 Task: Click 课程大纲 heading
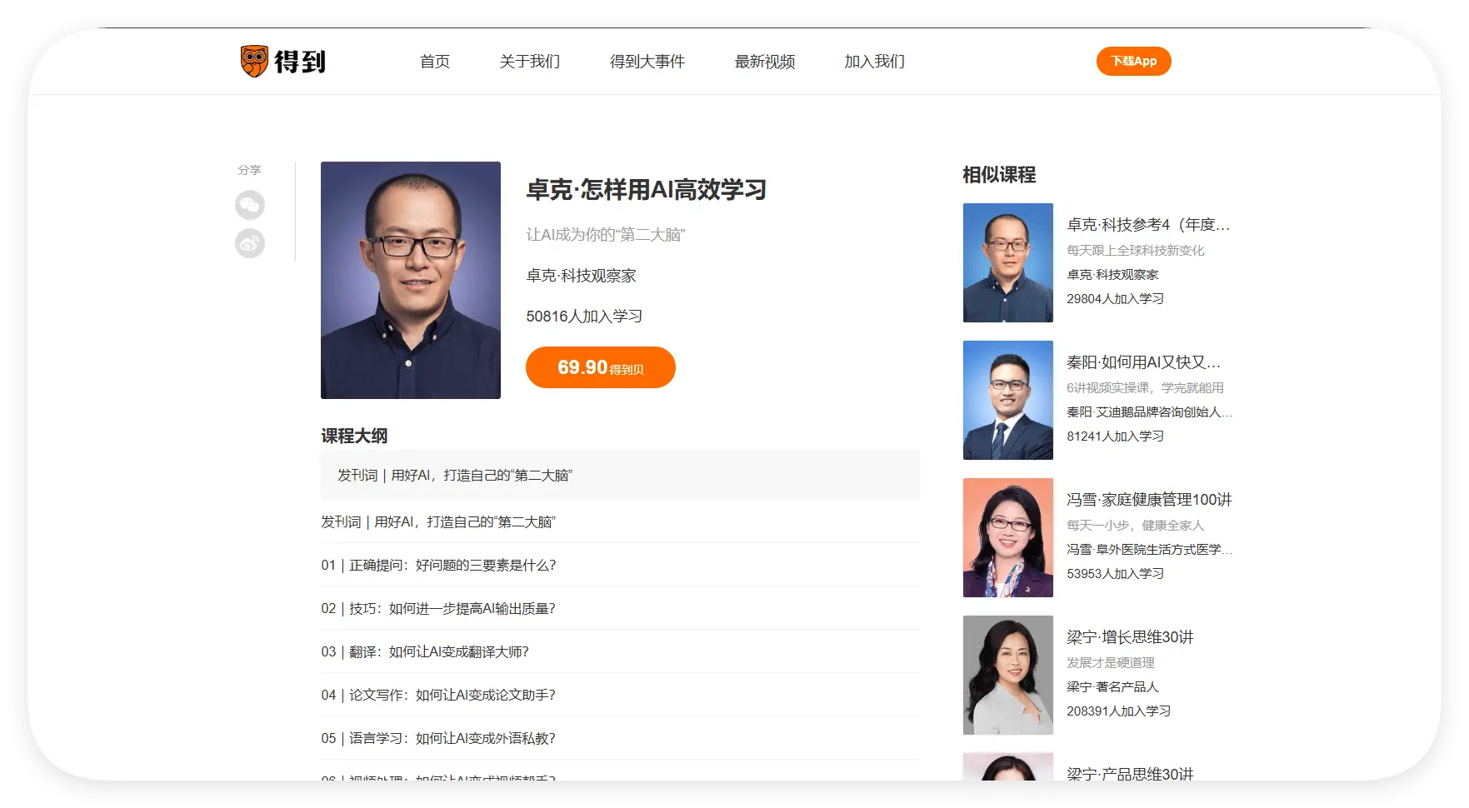354,436
